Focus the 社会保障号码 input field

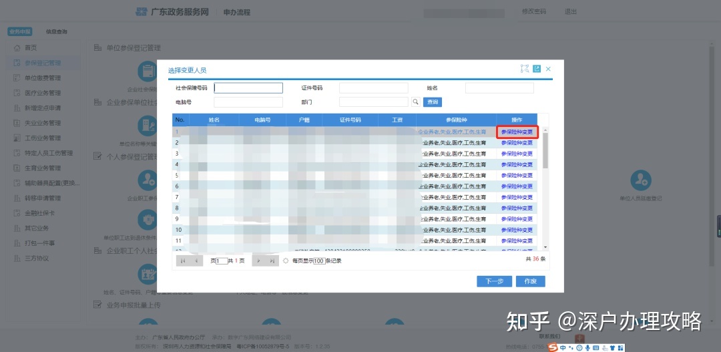248,88
